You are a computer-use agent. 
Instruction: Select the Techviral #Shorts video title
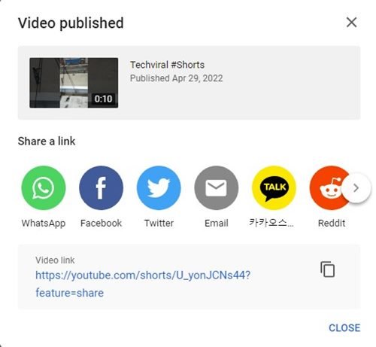pyautogui.click(x=167, y=65)
